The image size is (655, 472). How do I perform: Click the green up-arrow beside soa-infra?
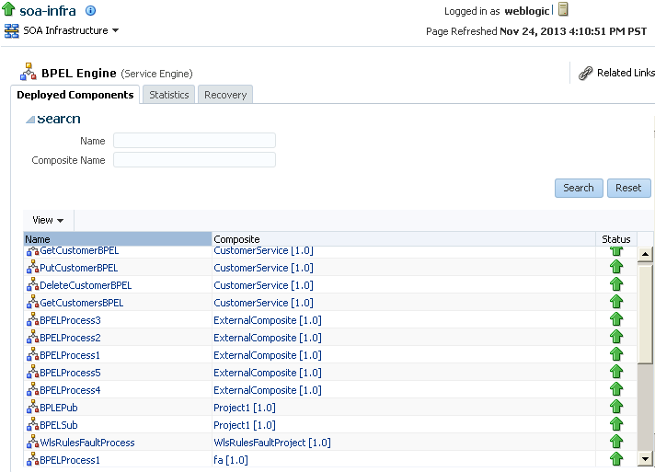tap(8, 9)
